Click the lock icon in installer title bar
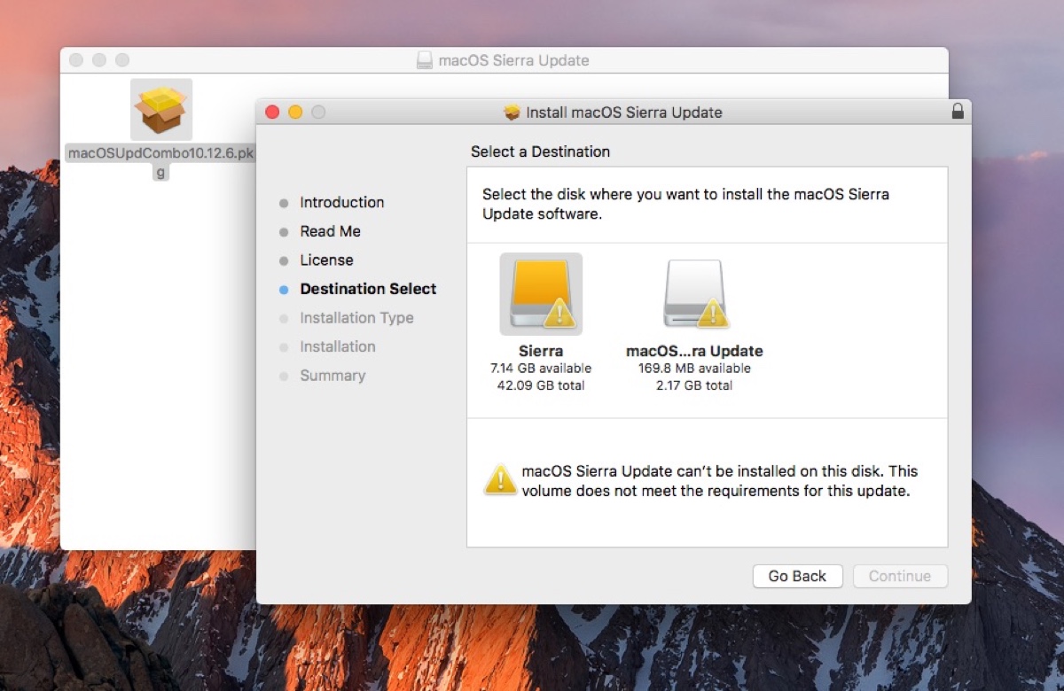The height and width of the screenshot is (691, 1064). (957, 112)
